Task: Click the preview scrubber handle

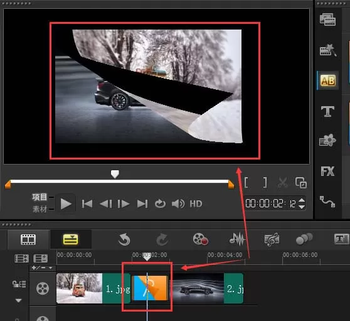Action: 115,174
